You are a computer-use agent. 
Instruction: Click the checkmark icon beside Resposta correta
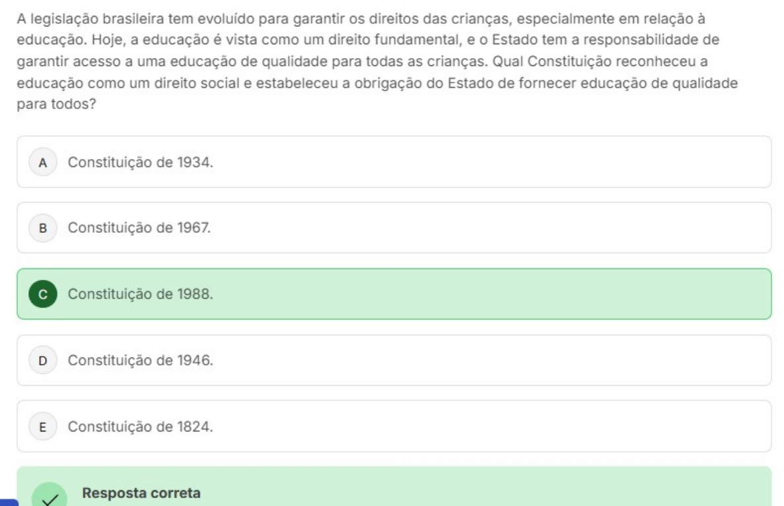pos(47,497)
